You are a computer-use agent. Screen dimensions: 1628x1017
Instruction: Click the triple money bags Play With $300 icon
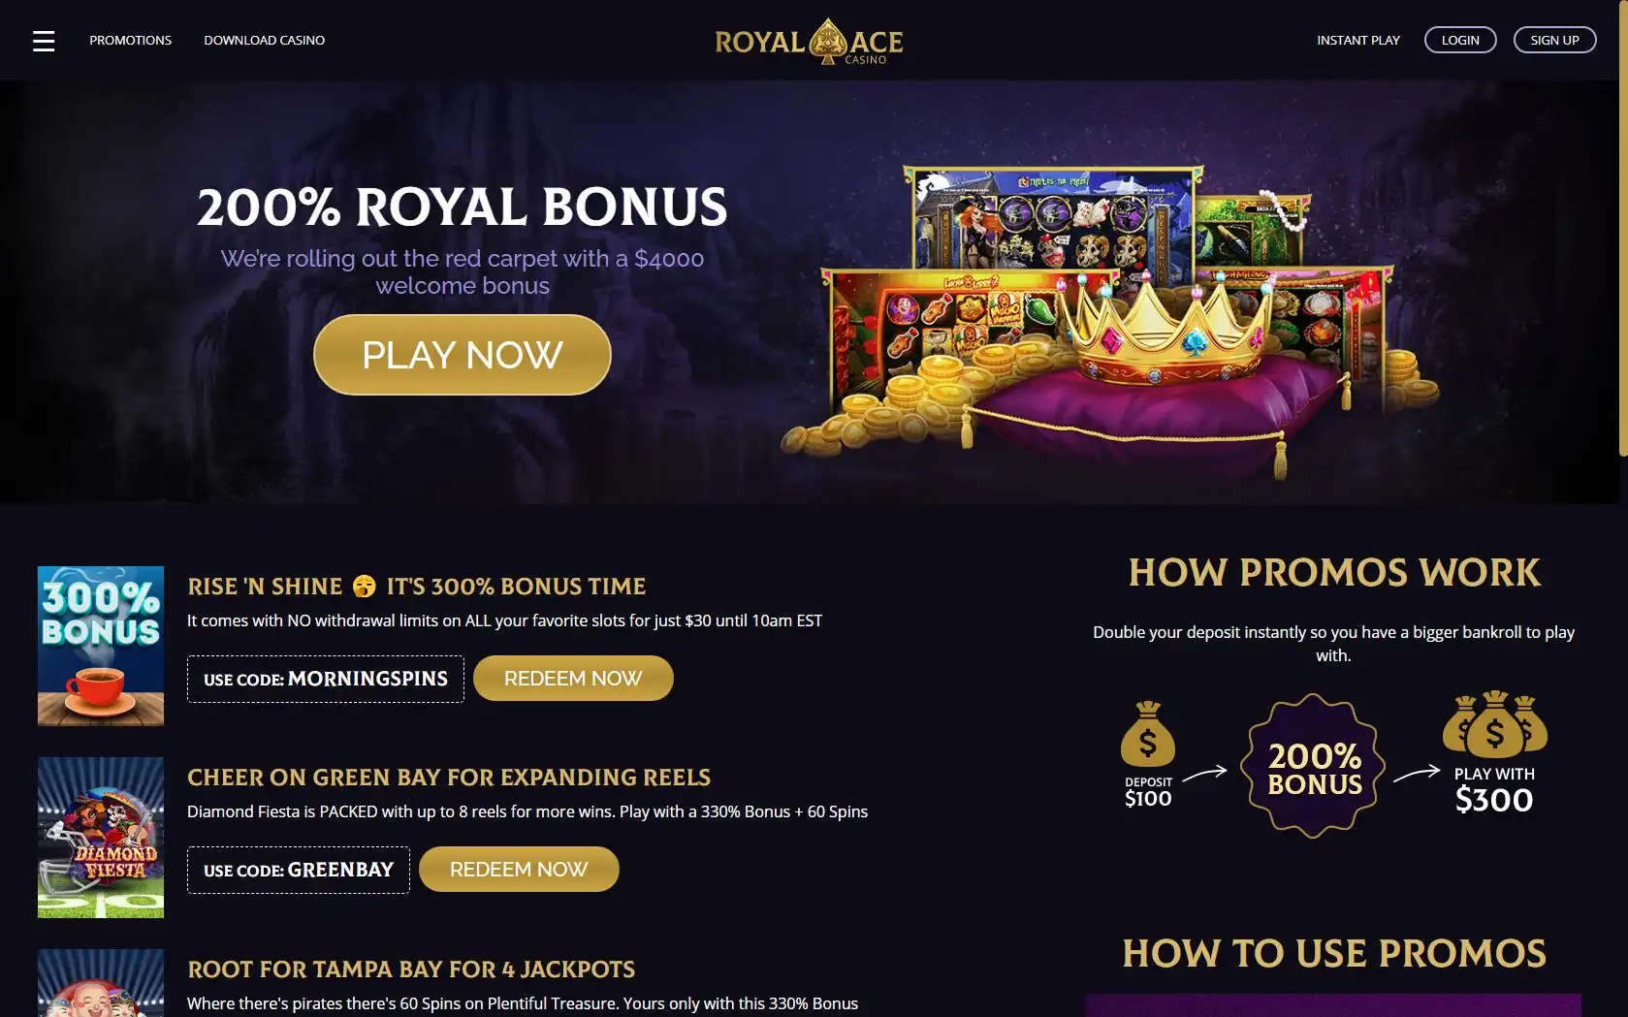pyautogui.click(x=1494, y=724)
